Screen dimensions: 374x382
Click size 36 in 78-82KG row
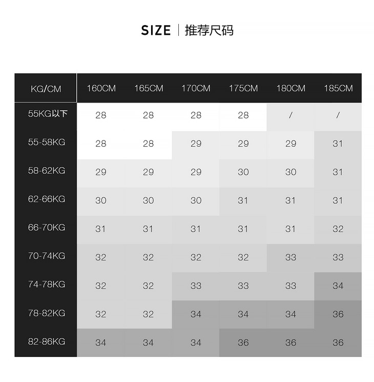tap(338, 314)
